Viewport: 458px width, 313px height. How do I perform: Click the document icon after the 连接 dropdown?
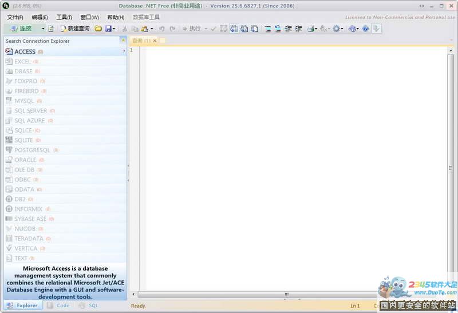coord(51,29)
